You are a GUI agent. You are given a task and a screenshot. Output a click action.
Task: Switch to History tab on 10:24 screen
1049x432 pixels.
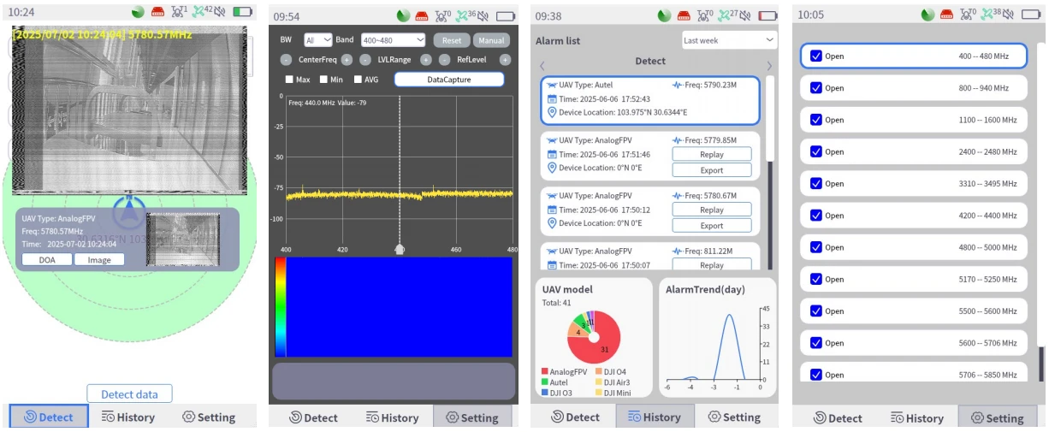pos(128,417)
